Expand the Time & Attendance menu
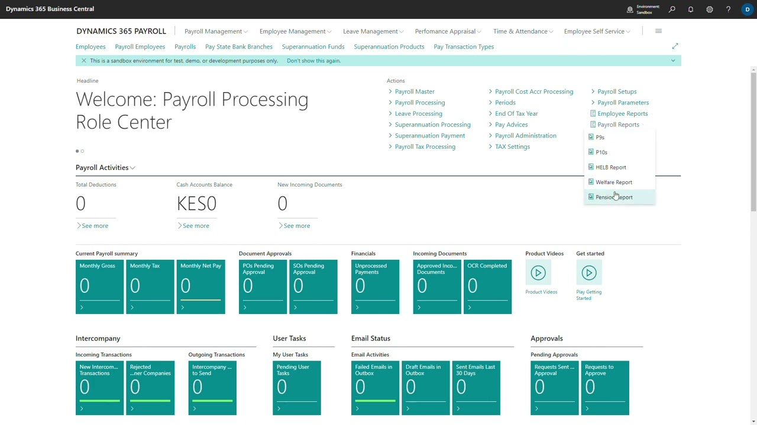757x425 pixels. point(523,31)
